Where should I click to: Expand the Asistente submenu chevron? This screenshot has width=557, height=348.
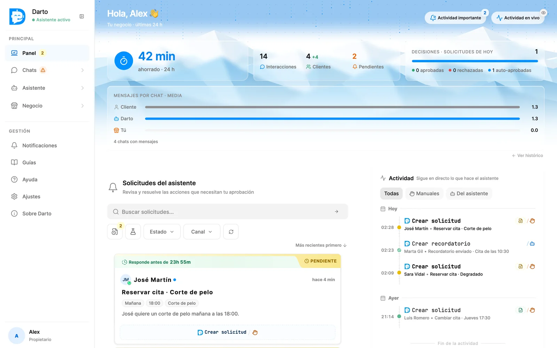coord(83,88)
